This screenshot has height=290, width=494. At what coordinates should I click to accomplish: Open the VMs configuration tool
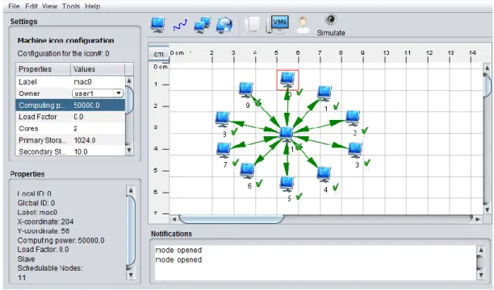277,25
